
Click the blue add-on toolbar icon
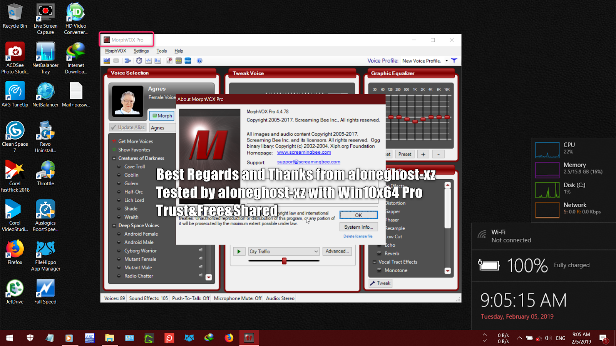(x=188, y=61)
